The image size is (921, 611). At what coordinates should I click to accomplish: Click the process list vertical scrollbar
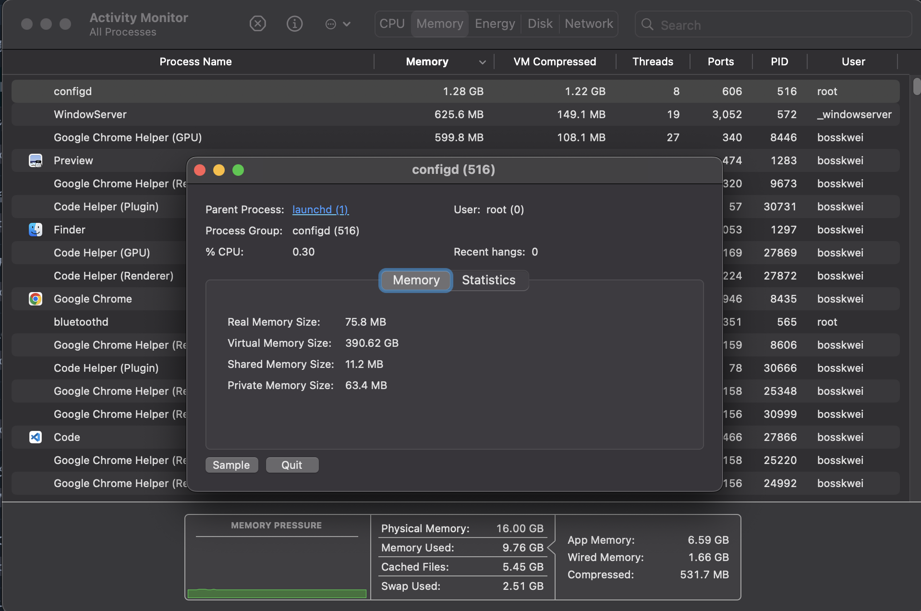(916, 87)
